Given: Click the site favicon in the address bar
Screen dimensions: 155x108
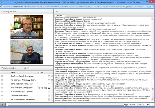Looking at the screenshot, I should click(x=1, y=6).
